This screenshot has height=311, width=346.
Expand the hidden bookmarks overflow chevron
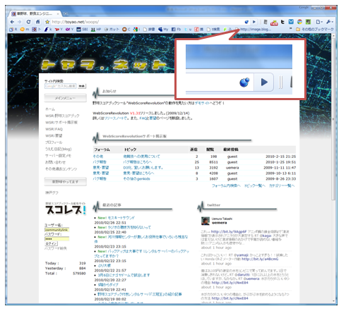(291, 29)
